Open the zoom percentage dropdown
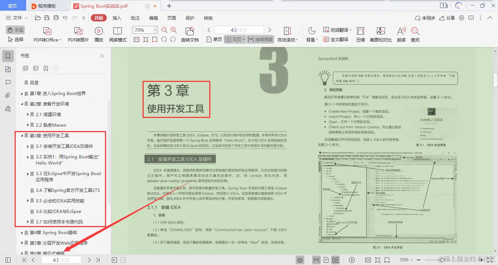Viewport: 498px width, 265px height. point(155,29)
